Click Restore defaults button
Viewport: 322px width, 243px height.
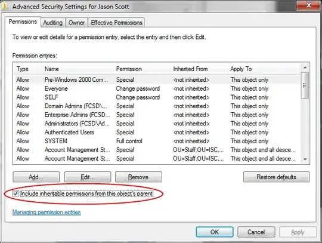pyautogui.click(x=276, y=177)
